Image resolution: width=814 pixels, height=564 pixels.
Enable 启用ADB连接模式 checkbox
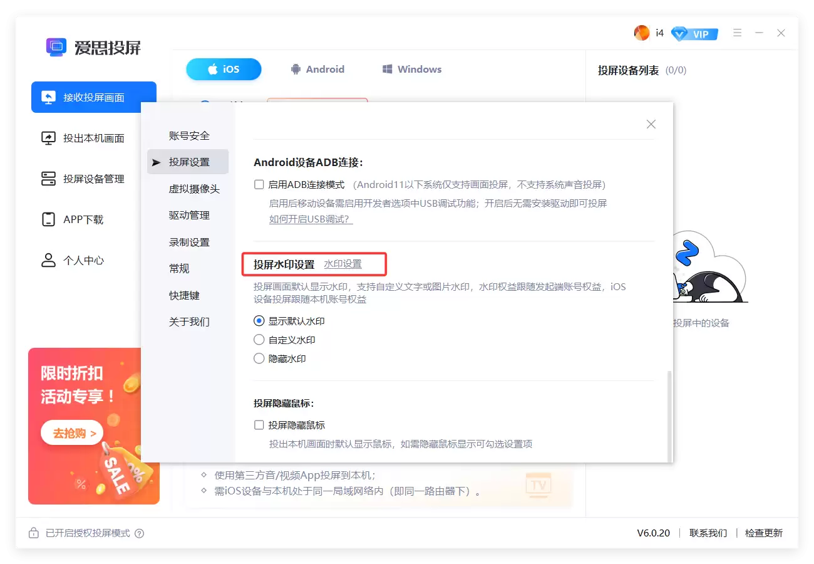point(259,184)
